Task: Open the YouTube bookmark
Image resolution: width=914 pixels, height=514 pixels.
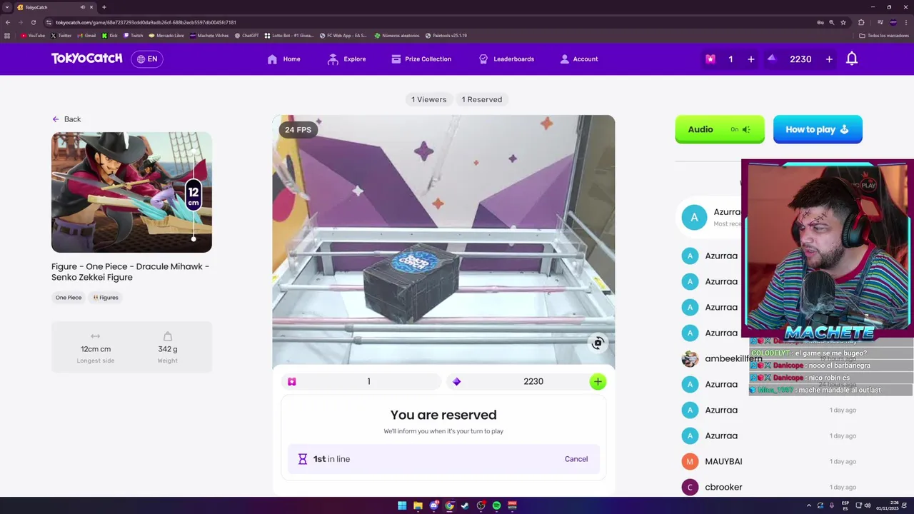Action: click(33, 36)
